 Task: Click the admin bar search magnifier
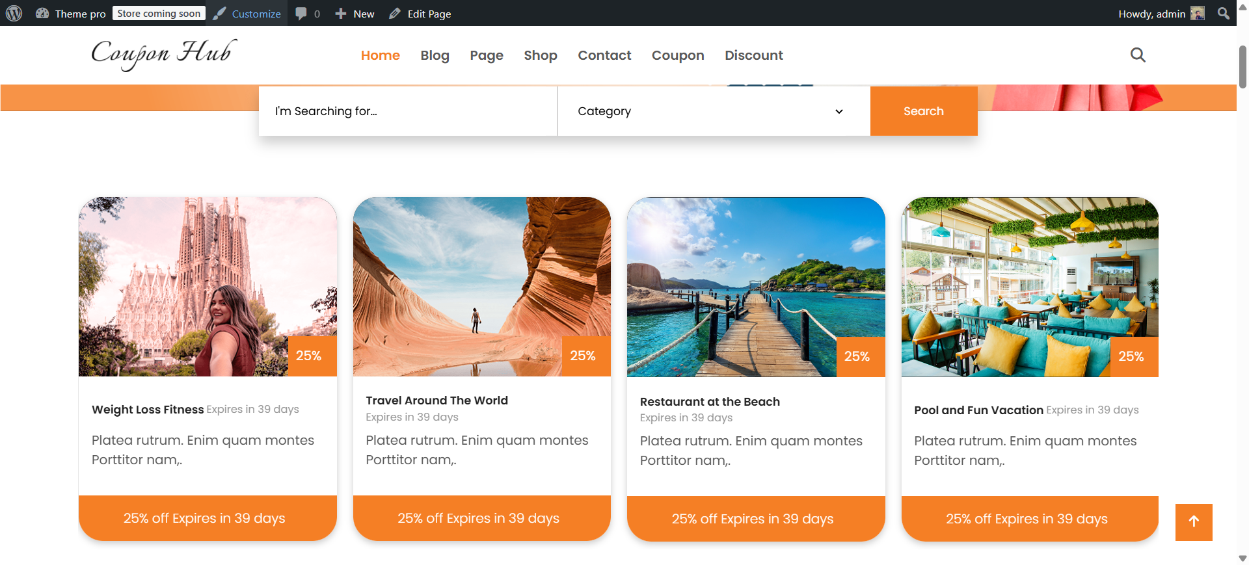pyautogui.click(x=1223, y=14)
